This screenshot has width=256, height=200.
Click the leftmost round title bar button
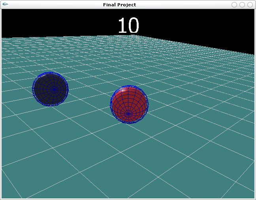pyautogui.click(x=234, y=5)
